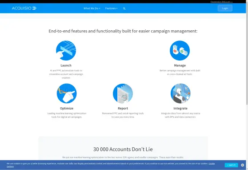248x170 pixels.
Task: Open the Optimize heading link
Action: [67, 109]
